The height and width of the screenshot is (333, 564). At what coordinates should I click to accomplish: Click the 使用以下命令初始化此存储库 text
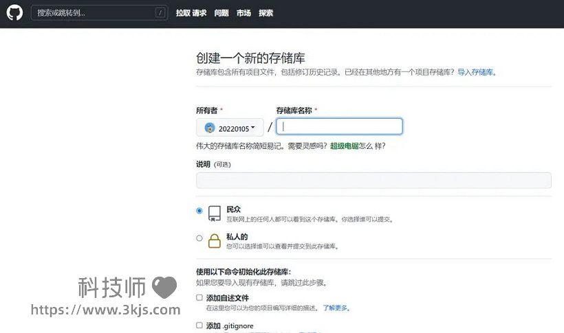point(243,272)
